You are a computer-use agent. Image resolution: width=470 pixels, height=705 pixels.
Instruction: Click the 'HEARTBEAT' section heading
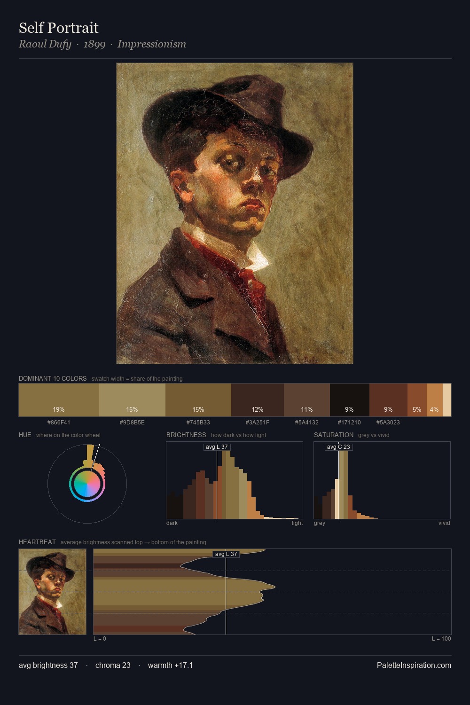coord(37,542)
